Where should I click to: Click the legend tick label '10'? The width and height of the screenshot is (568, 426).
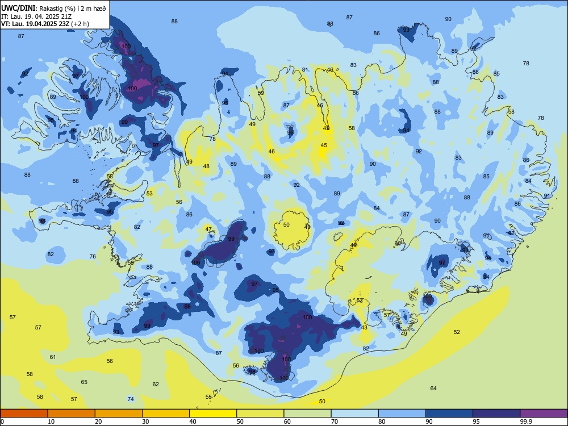(x=51, y=421)
